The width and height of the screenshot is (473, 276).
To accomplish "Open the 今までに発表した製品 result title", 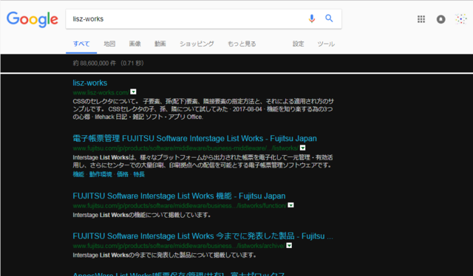I will pyautogui.click(x=203, y=236).
